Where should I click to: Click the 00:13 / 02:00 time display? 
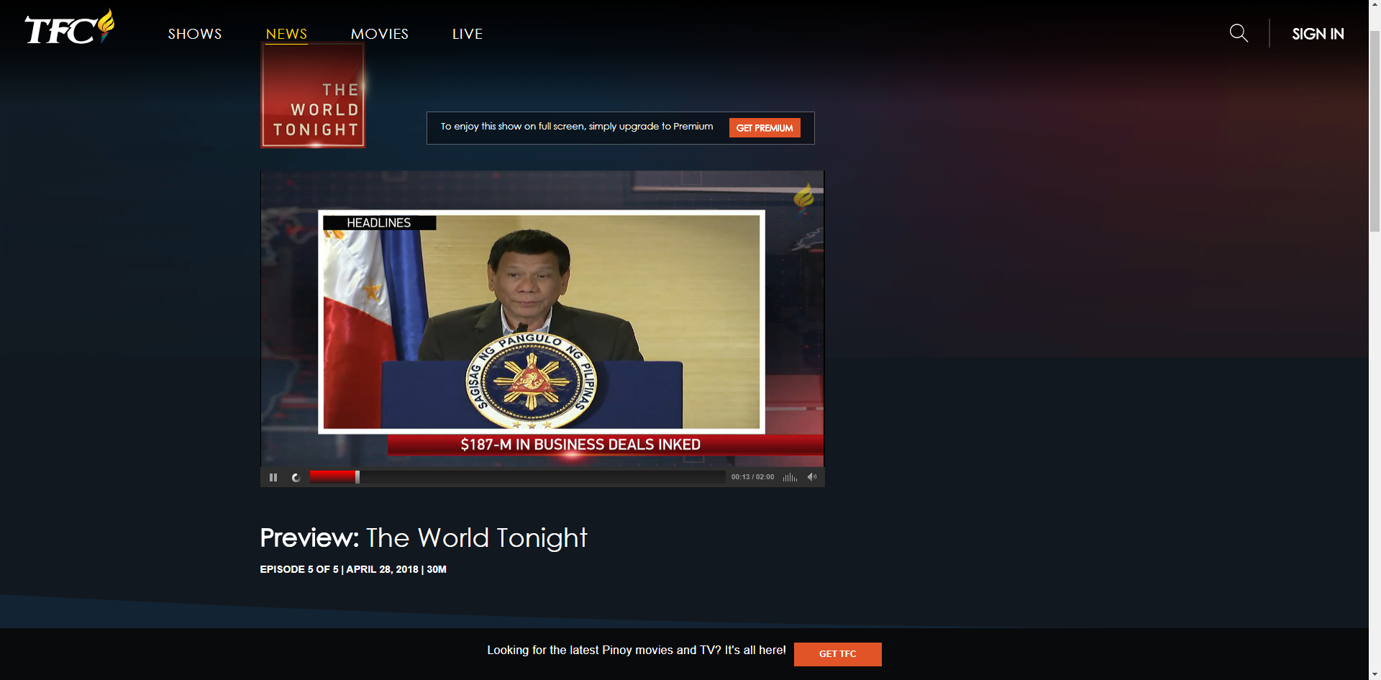[752, 477]
